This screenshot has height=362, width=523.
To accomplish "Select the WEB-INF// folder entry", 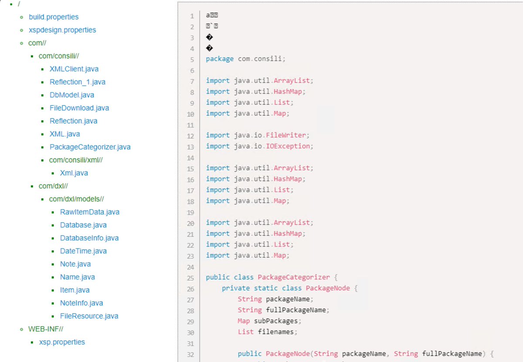I will (x=46, y=329).
